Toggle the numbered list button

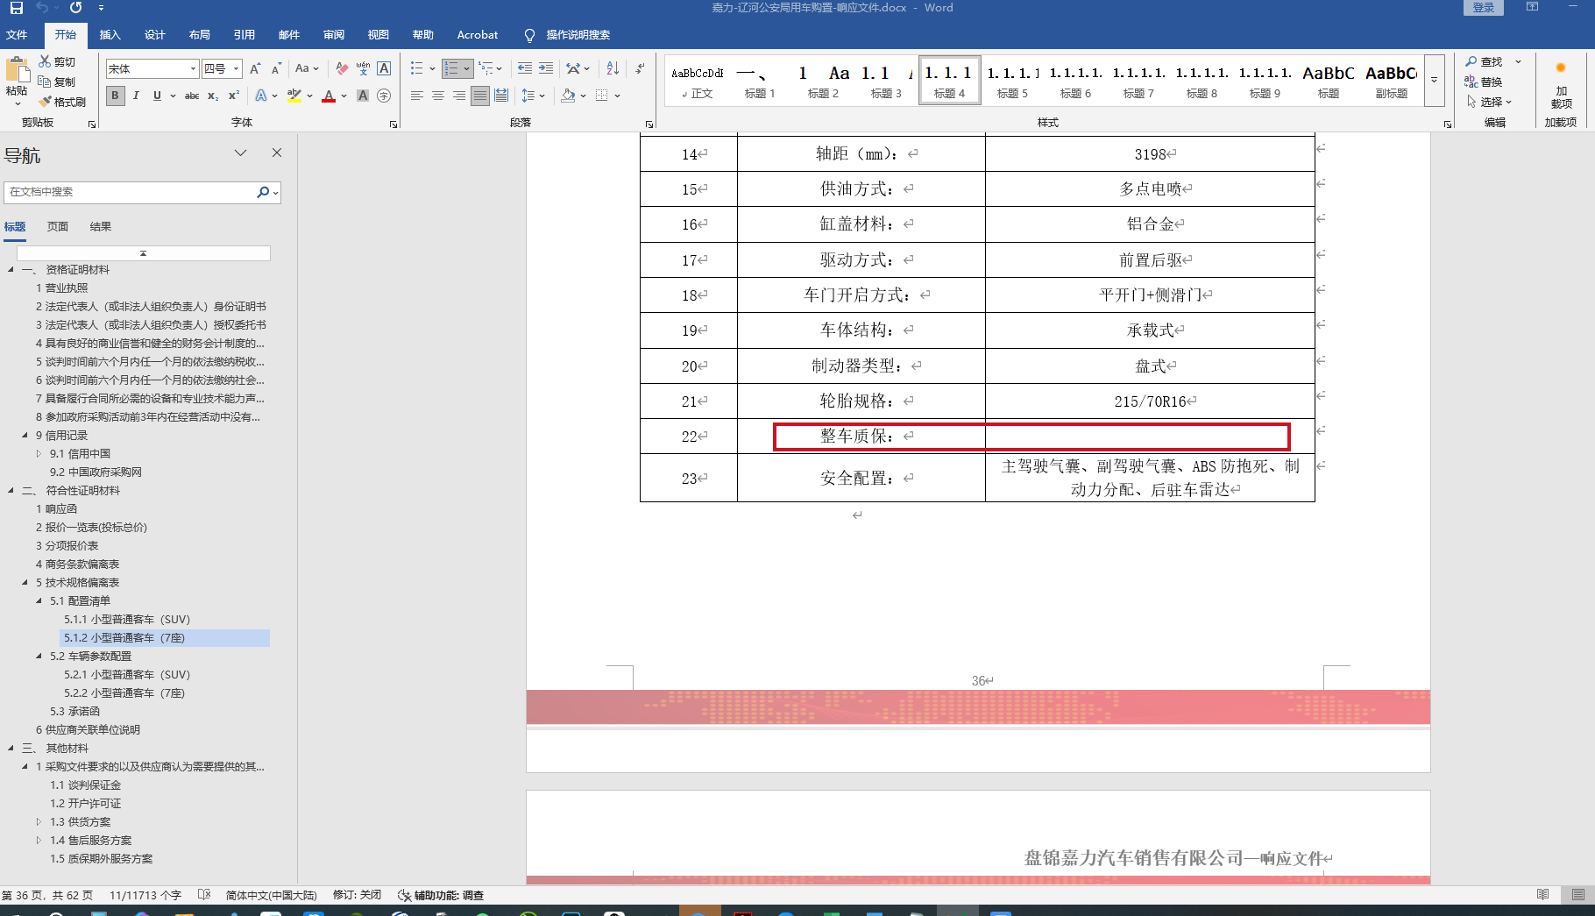(450, 68)
